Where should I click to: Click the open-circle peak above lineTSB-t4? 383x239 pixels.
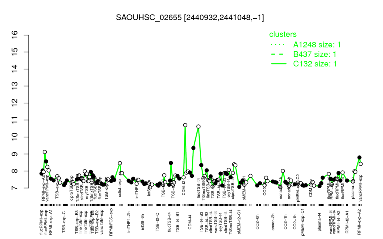199,127
